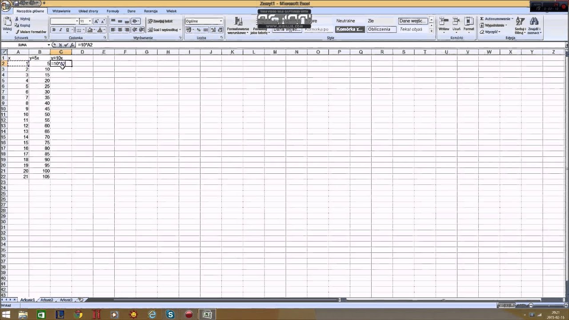Viewport: 569px width, 320px height.
Task: Pick the fill color bucket
Action: pyautogui.click(x=91, y=30)
